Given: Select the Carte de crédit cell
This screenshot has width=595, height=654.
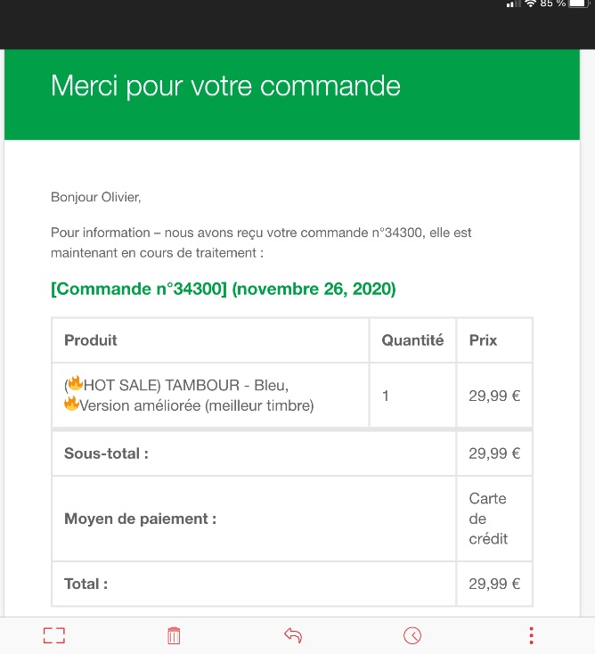Looking at the screenshot, I should (494, 519).
